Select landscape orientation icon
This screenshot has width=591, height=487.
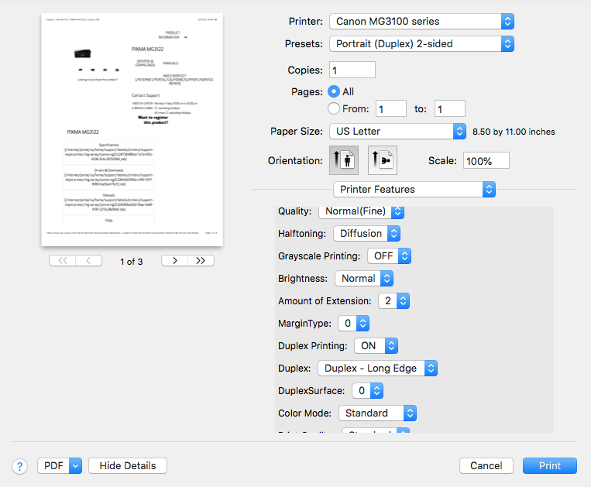point(382,160)
